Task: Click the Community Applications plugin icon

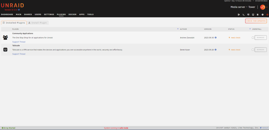Action: [5, 38]
